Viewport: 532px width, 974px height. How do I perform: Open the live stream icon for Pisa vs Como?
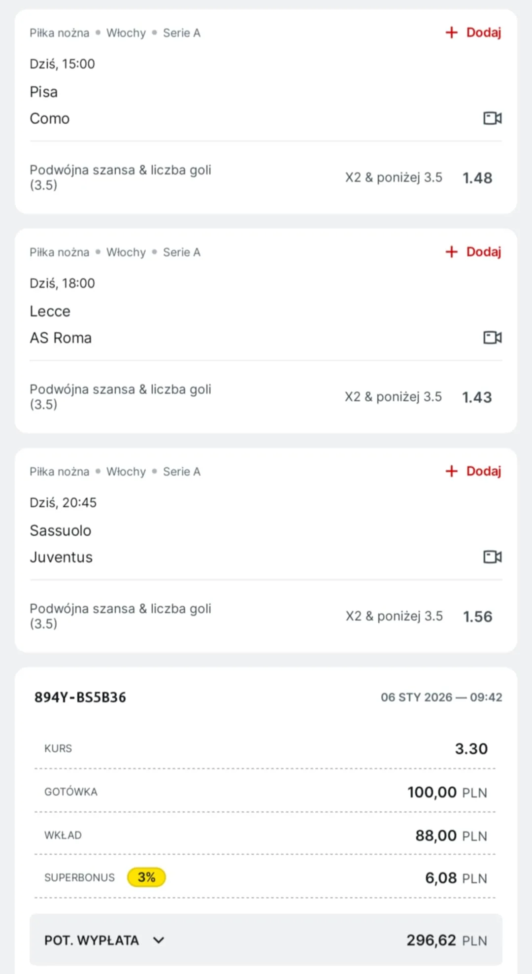(x=491, y=118)
